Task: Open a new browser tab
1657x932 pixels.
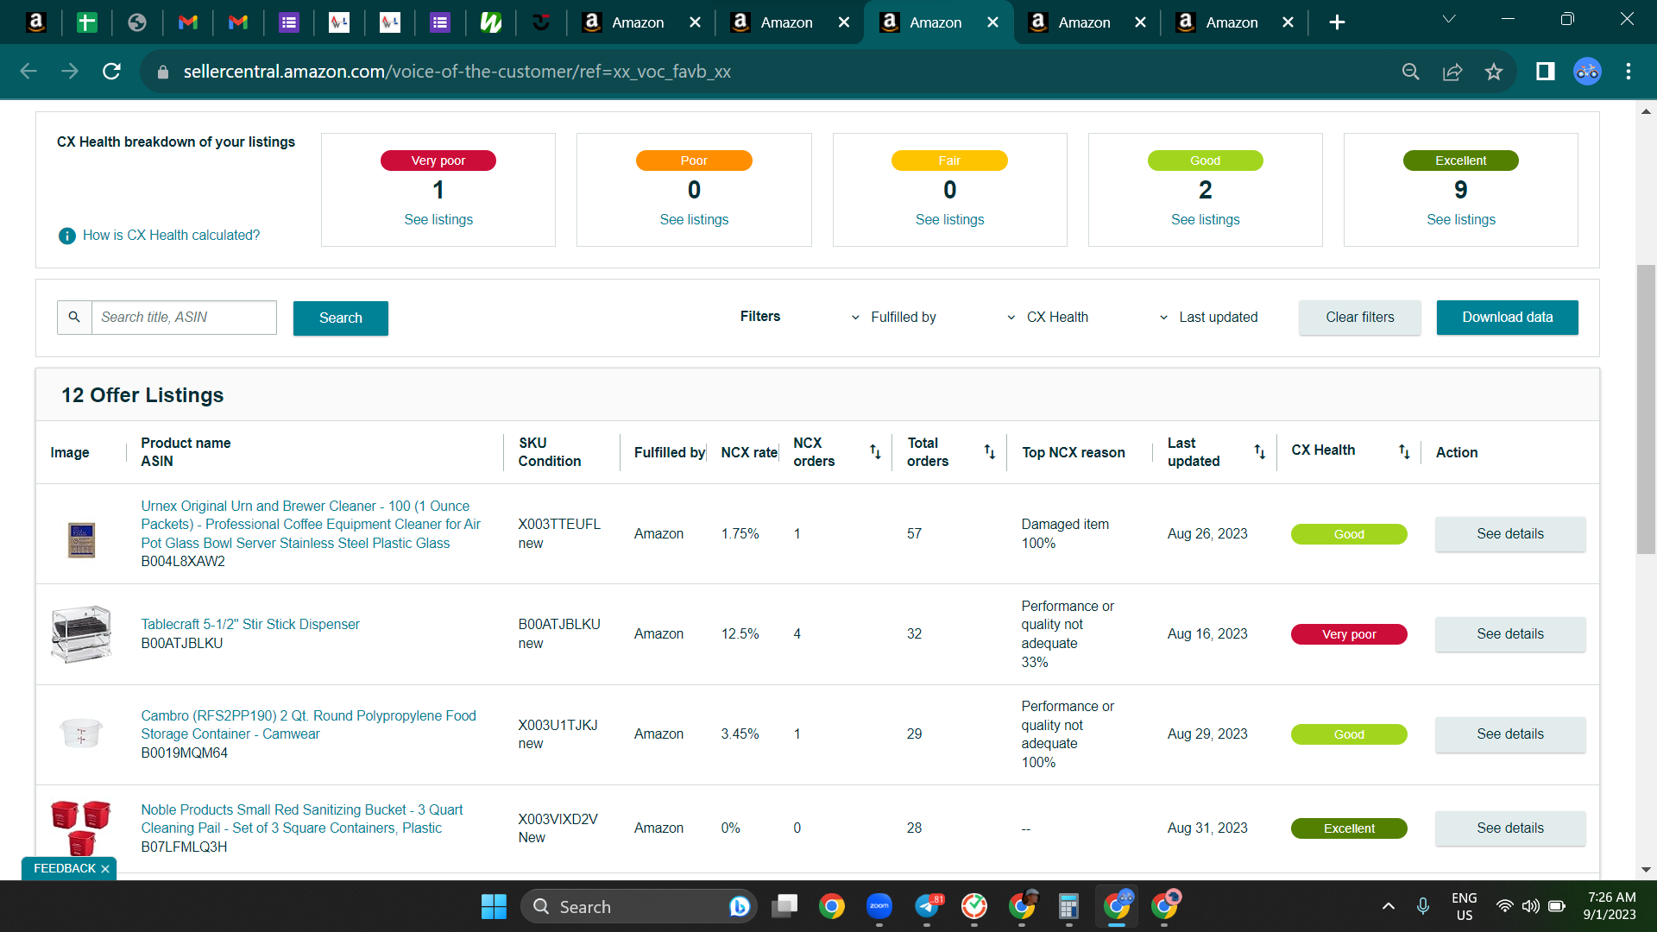Action: 1337,22
